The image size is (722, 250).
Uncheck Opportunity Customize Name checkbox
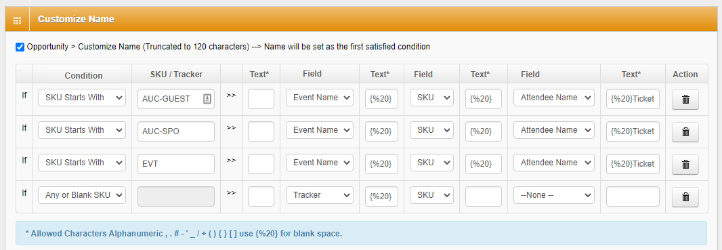(x=20, y=47)
